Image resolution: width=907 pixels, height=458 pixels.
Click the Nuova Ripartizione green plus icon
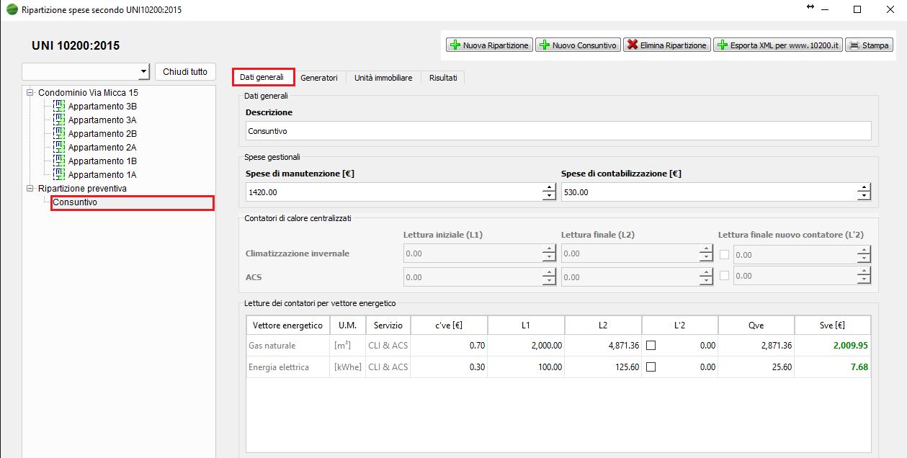coord(455,45)
